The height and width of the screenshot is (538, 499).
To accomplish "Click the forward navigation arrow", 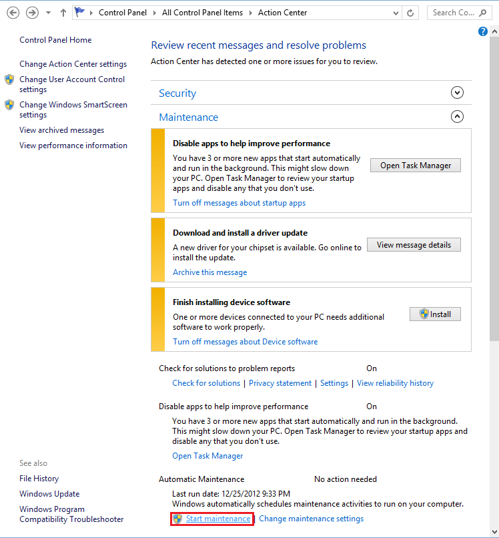I will [x=32, y=13].
